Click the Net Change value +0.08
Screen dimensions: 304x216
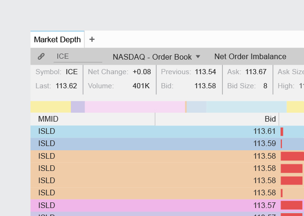142,72
